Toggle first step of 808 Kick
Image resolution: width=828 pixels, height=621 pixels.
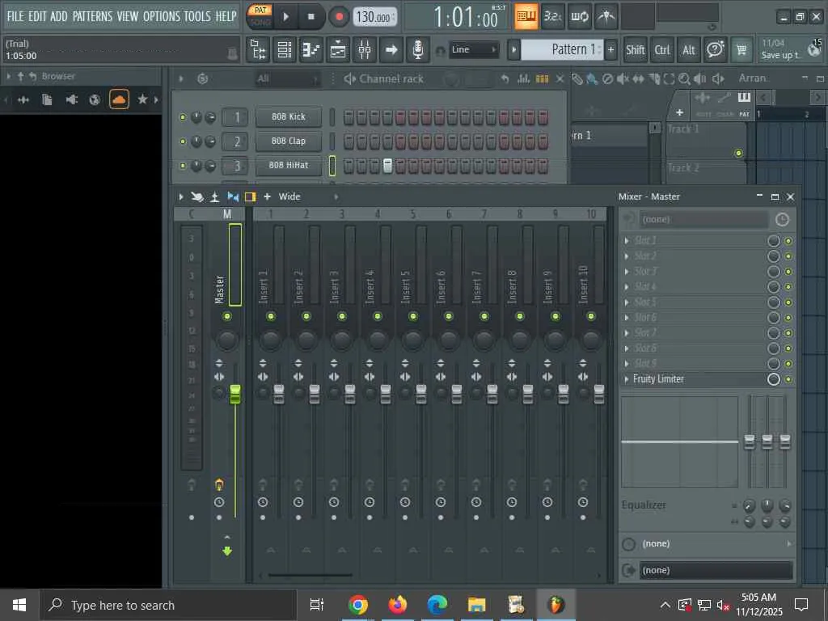tap(349, 117)
